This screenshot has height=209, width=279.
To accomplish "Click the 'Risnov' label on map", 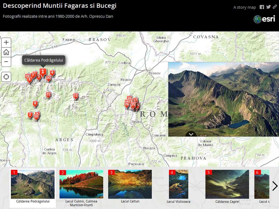I will coord(126,80).
